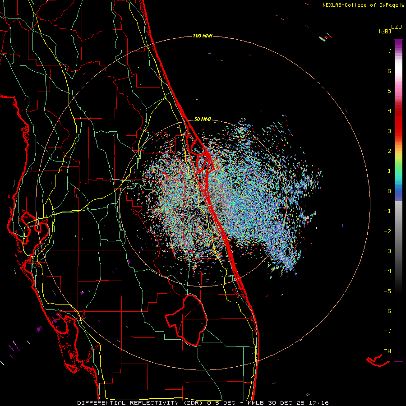The height and width of the screenshot is (406, 406).
Task: Click the 0 dB scale label
Action: [x=389, y=191]
